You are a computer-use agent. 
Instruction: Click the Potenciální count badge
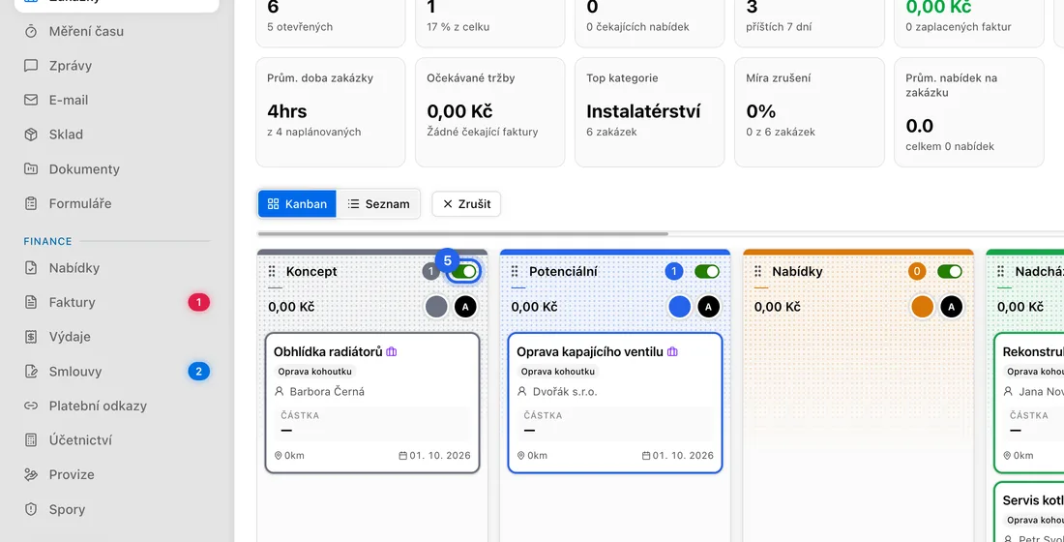[x=673, y=272]
